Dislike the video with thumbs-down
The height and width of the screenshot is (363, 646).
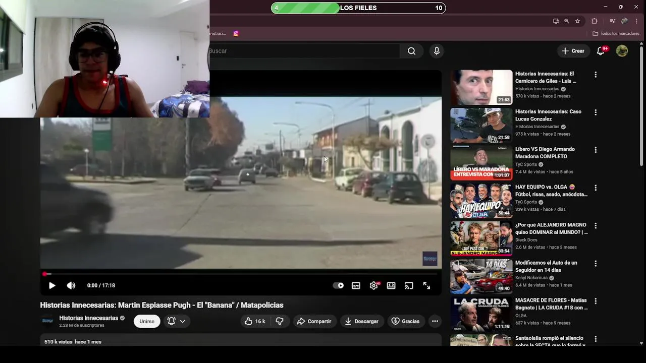point(280,321)
